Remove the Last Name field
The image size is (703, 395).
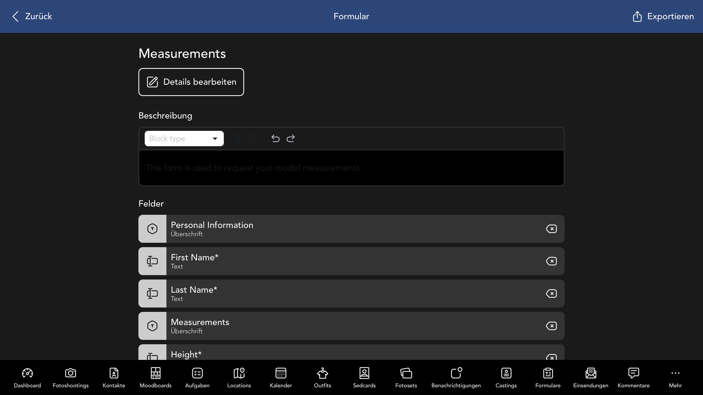click(x=551, y=294)
